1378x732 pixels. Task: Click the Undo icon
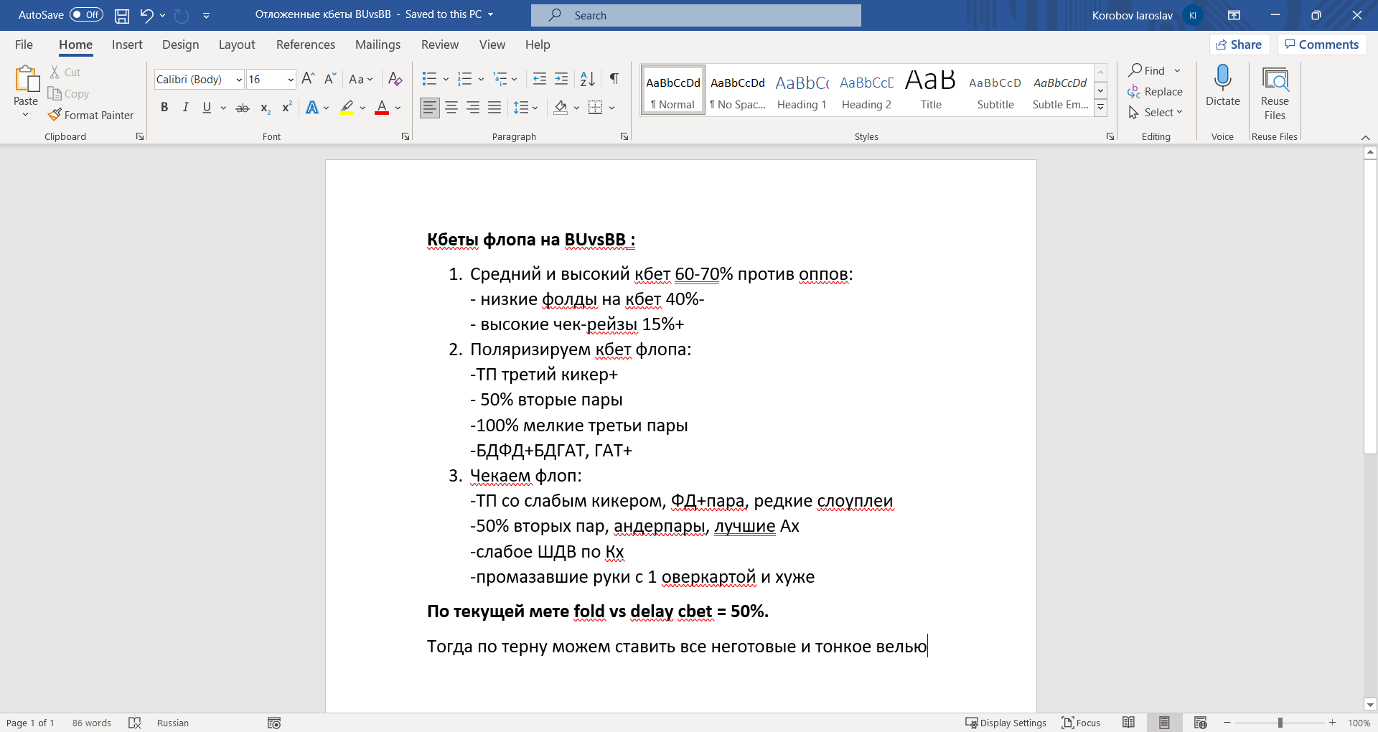(146, 15)
